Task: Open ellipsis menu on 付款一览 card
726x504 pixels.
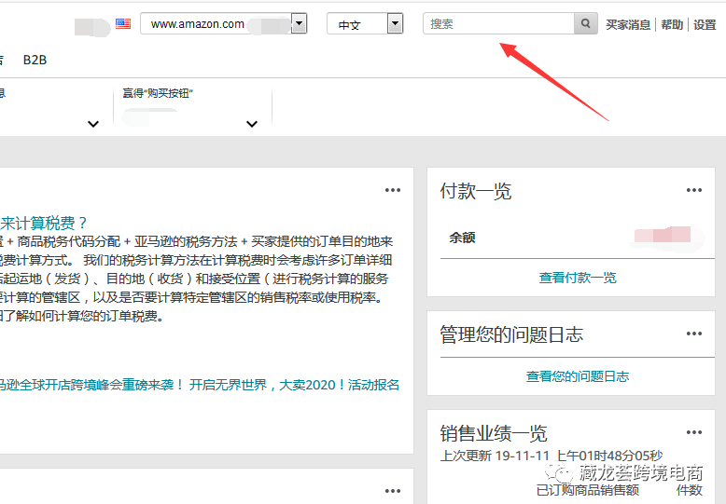Action: pos(694,190)
